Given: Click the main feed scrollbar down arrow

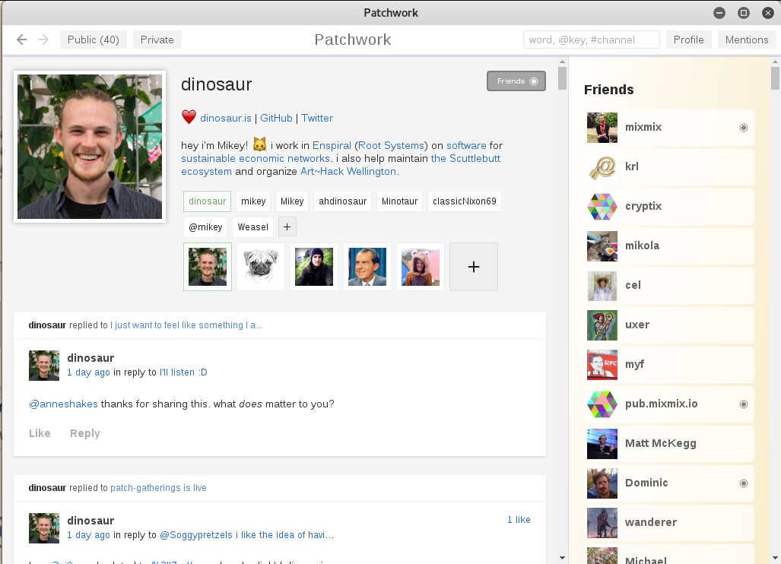Looking at the screenshot, I should (562, 558).
